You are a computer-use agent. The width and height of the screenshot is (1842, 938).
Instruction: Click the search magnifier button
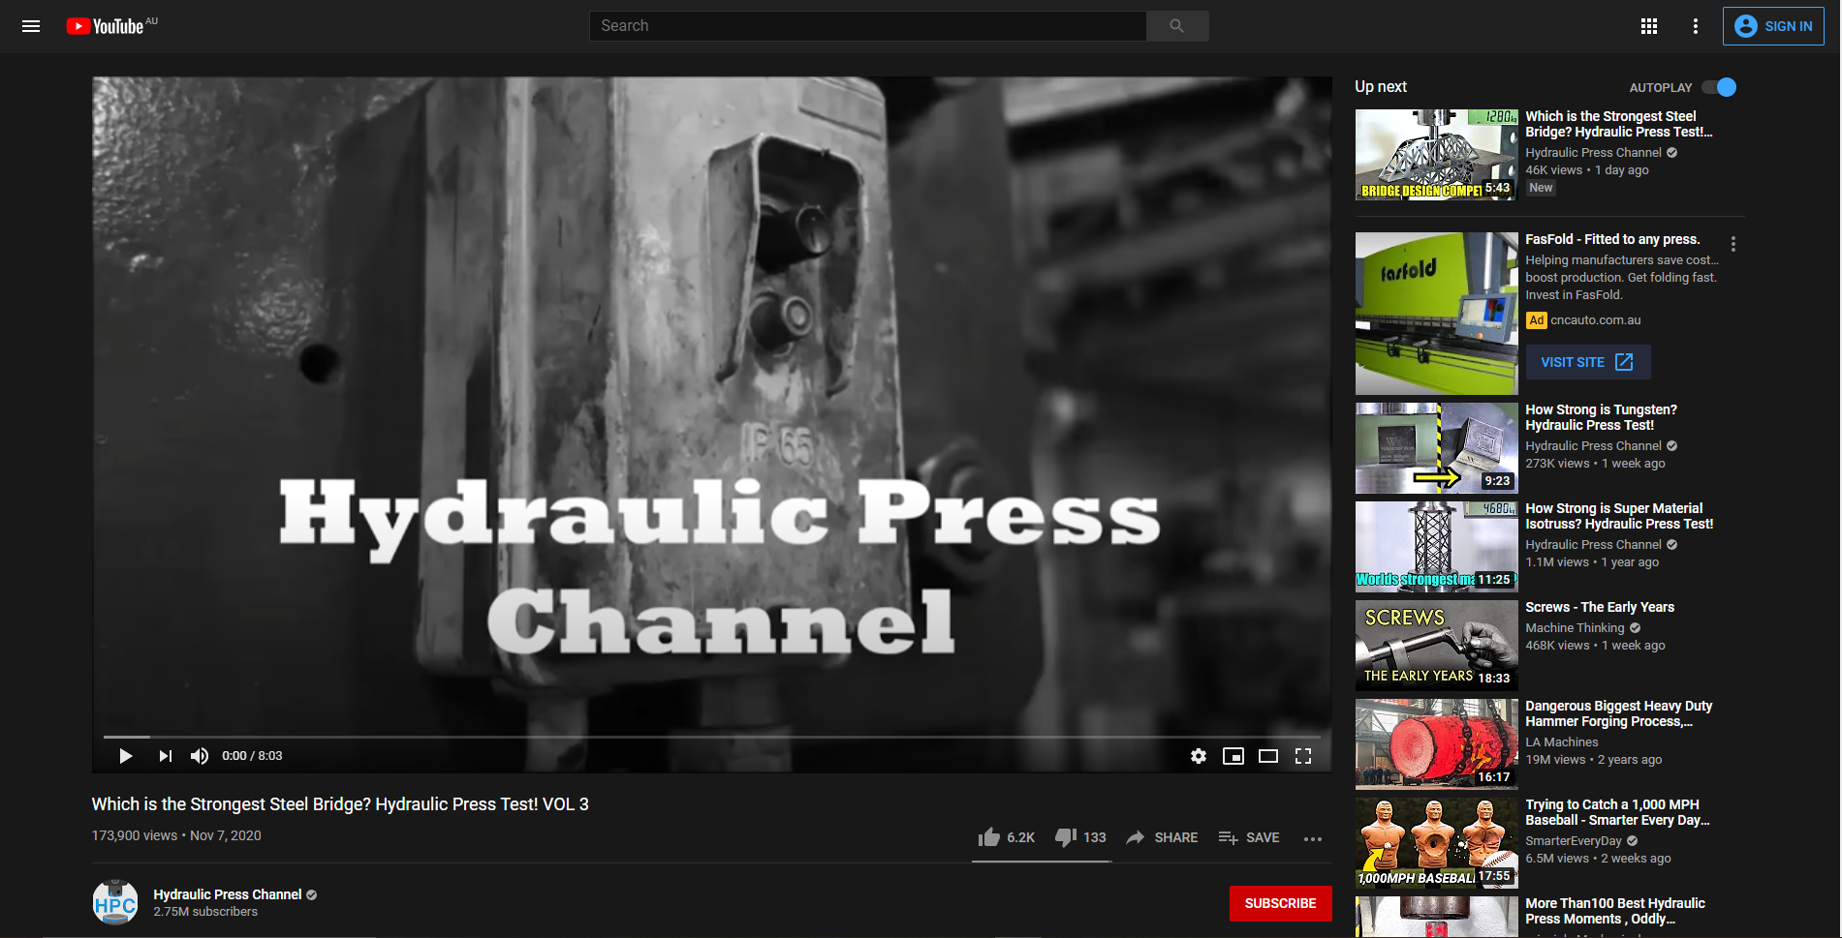pos(1176,26)
